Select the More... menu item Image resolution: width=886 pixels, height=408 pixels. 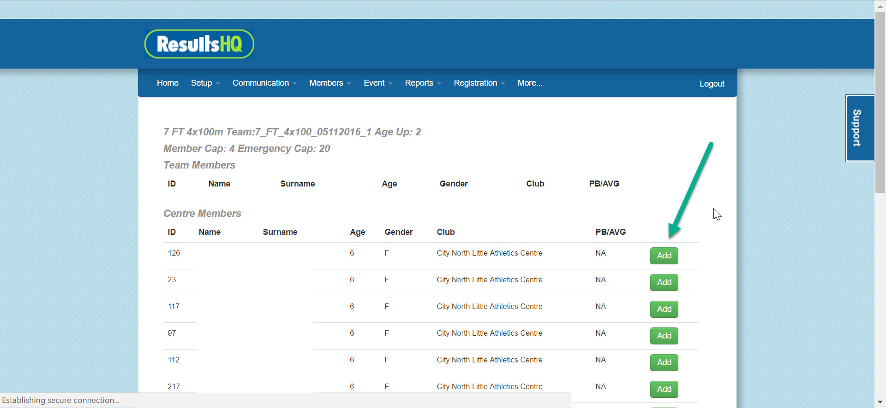coord(530,83)
